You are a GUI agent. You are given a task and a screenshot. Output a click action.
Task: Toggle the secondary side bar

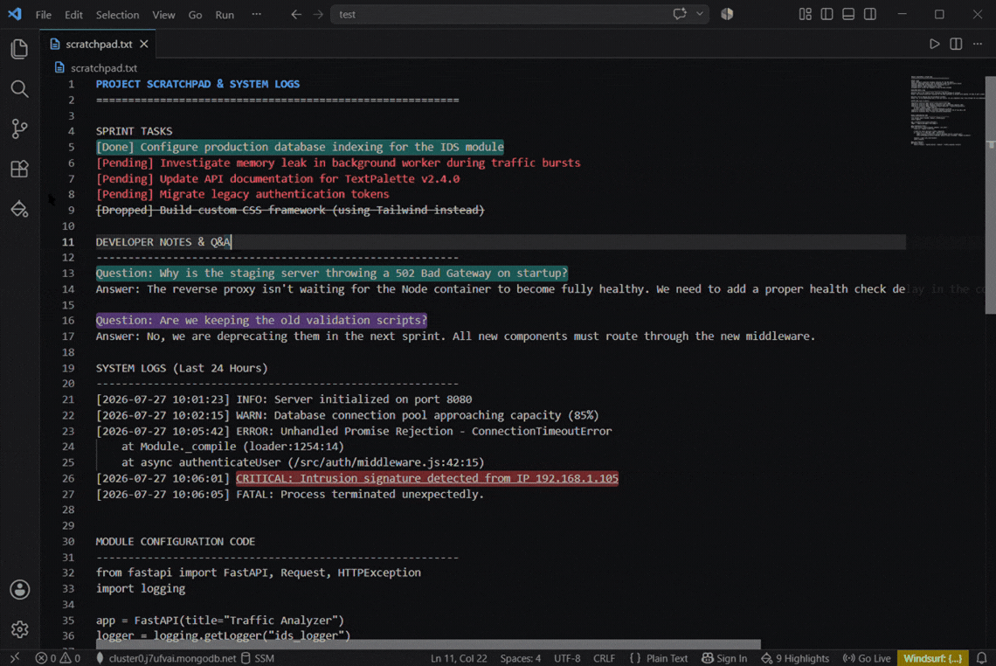tap(869, 14)
